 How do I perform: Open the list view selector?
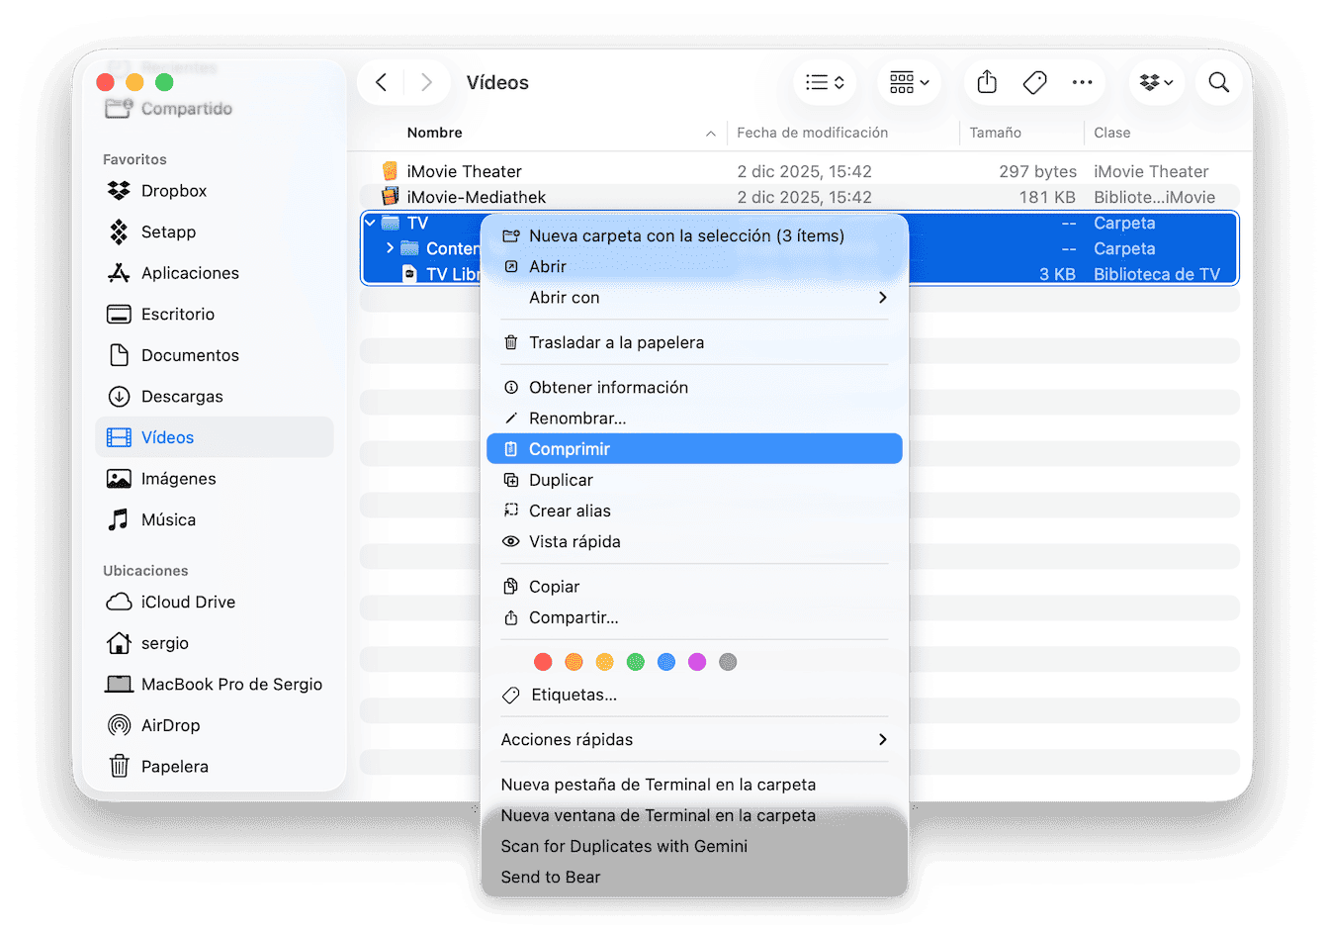point(824,82)
